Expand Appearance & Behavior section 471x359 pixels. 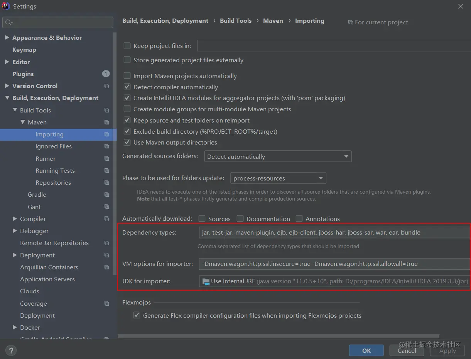(7, 38)
